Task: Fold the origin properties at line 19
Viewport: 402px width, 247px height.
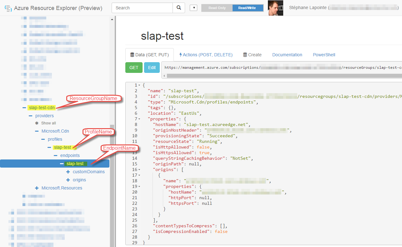Action: click(139, 187)
